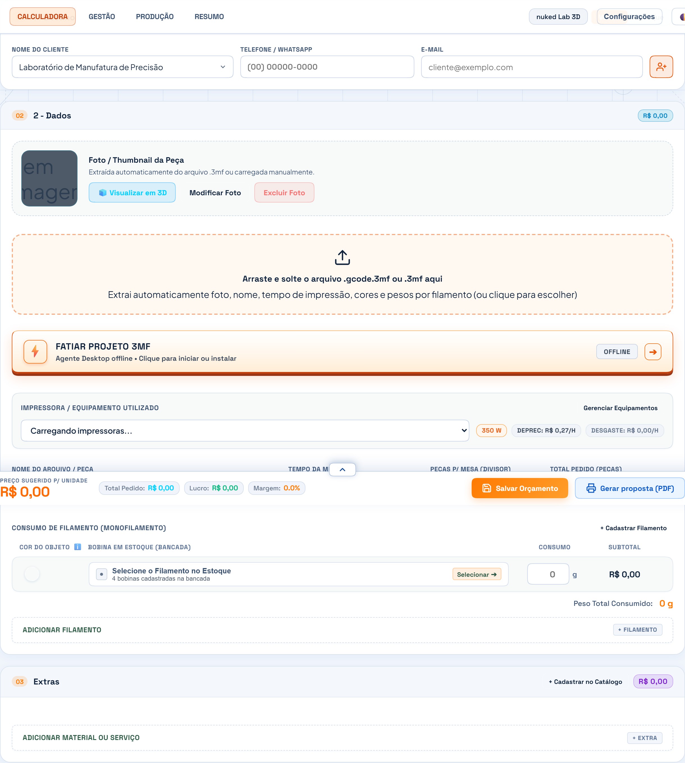Screen dimensions: 685x763
Task: Focus the Telefone / WhatsApp input field
Action: pos(327,67)
